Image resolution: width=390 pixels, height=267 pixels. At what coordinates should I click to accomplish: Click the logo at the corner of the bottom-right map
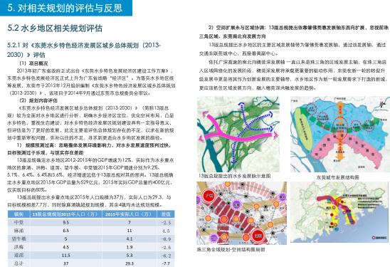click(x=379, y=238)
